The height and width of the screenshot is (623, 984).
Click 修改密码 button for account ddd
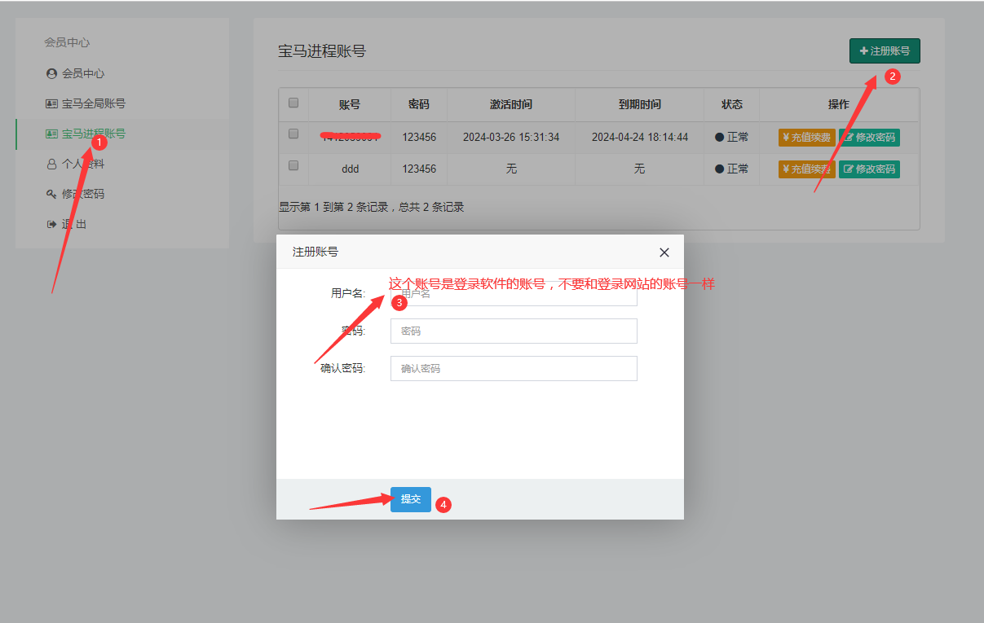coord(869,169)
